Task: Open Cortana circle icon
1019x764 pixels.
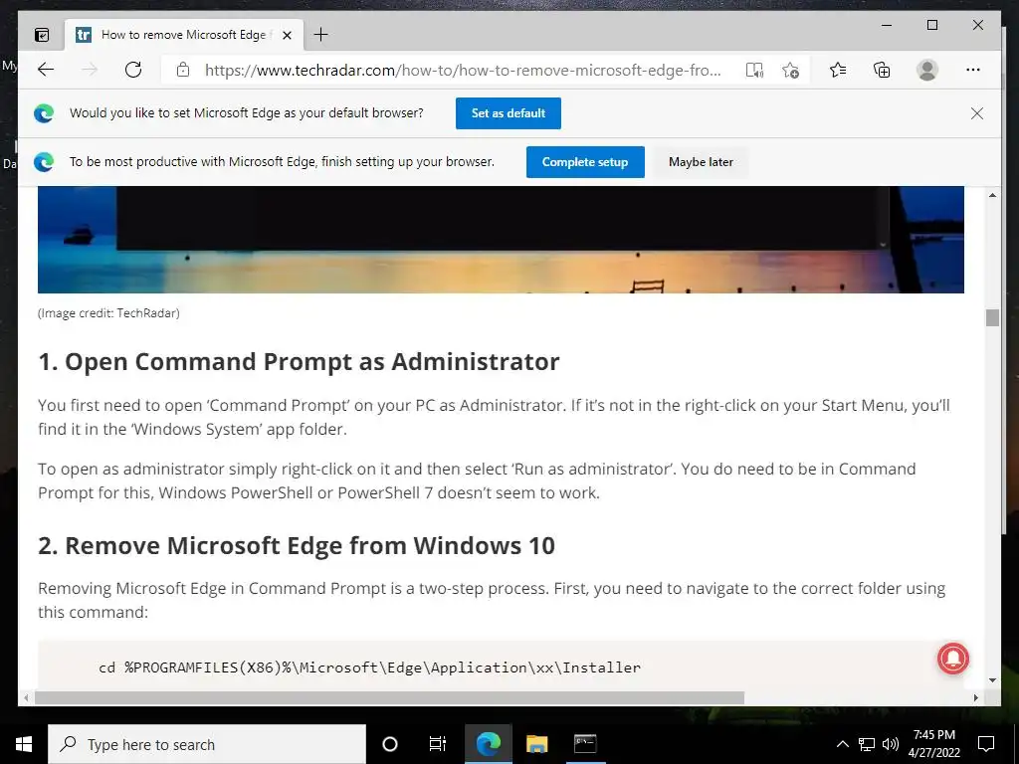Action: point(389,744)
